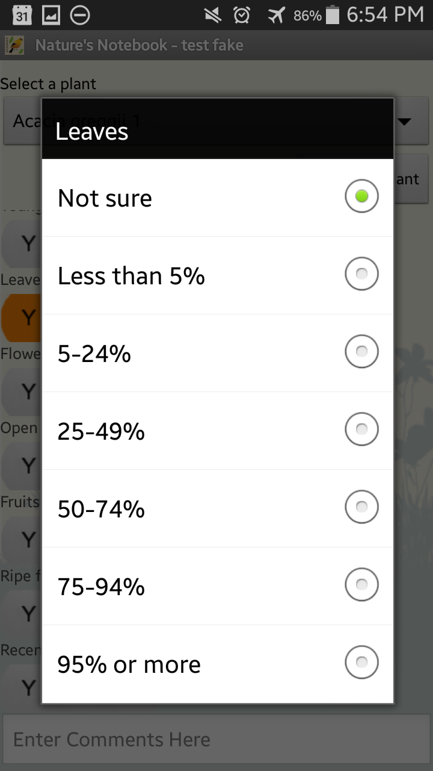
Task: Tap the image notification icon
Action: pyautogui.click(x=51, y=15)
